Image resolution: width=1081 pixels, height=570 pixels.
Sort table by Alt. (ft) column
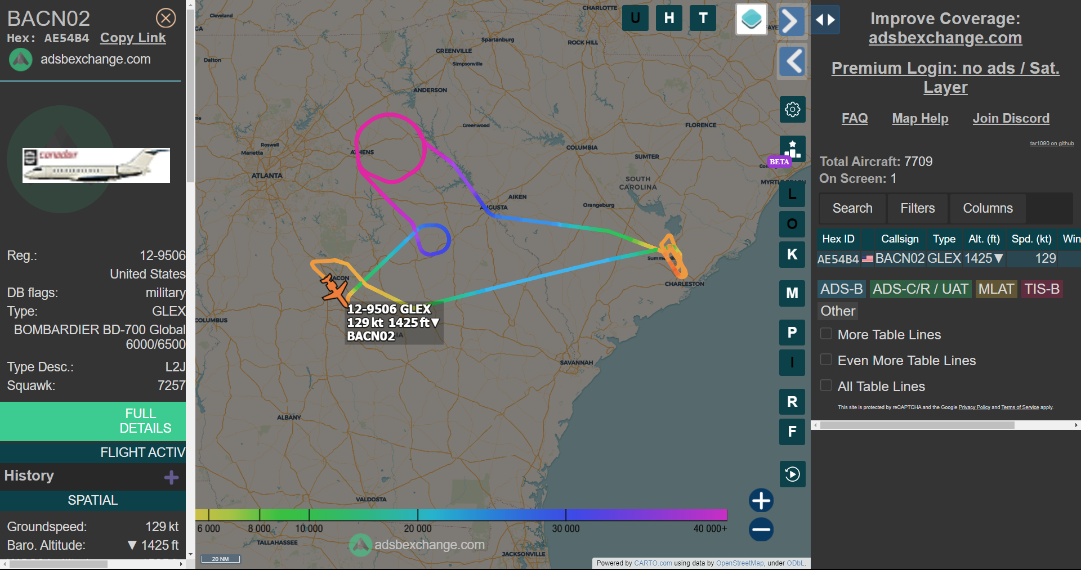[x=984, y=239]
